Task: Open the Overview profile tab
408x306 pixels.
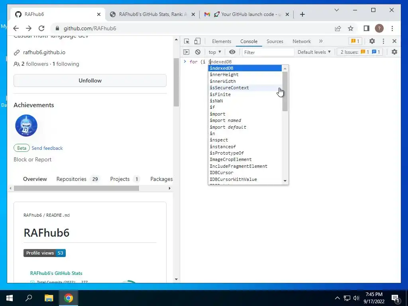Action: pos(35,179)
